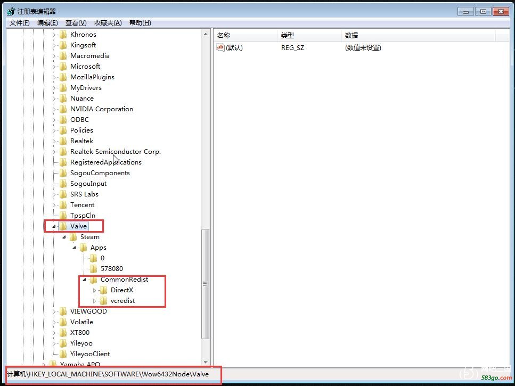The height and width of the screenshot is (386, 515).
Task: Select the 578080 folder icon
Action: pyautogui.click(x=94, y=269)
